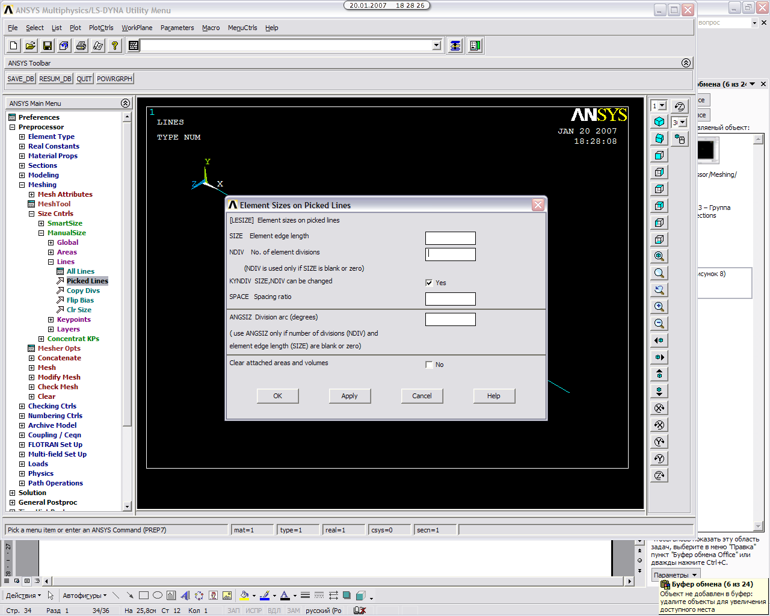Click the Raise Hidden windows icon
The width and height of the screenshot is (770, 616).
455,46
